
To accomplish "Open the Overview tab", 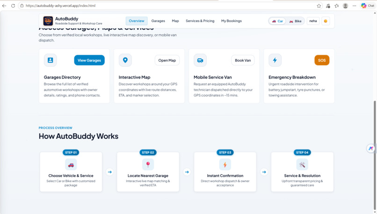I will (x=137, y=21).
